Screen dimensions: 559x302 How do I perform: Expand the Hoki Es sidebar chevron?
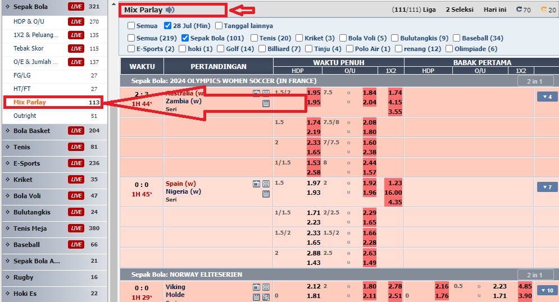7,294
